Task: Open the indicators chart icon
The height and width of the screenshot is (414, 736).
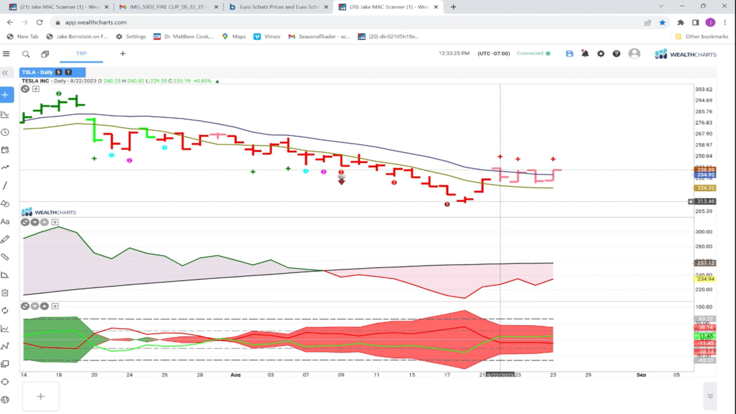Action: coord(5,114)
